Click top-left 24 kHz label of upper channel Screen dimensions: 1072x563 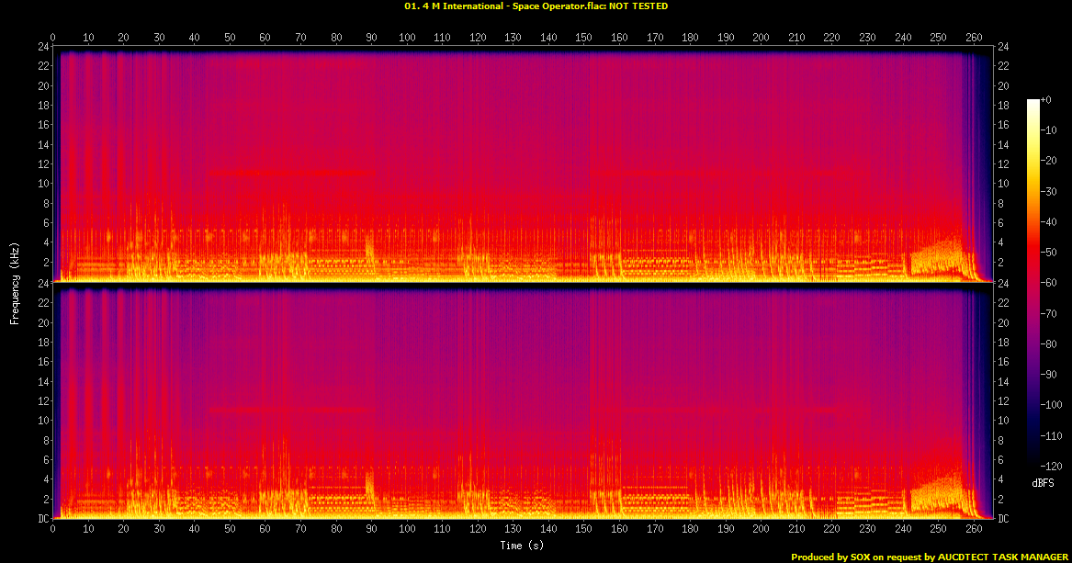click(x=42, y=47)
